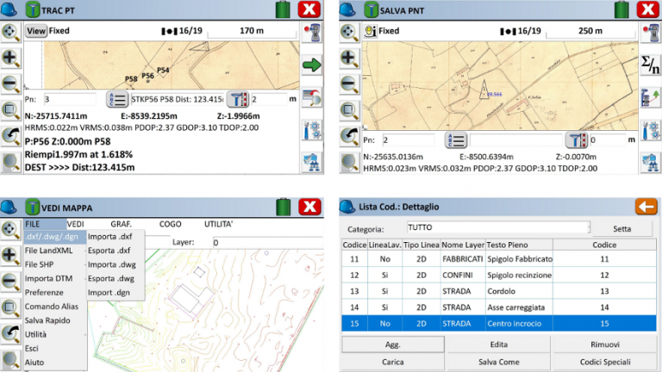Expand File SHP submenu
The height and width of the screenshot is (372, 662).
[x=55, y=264]
